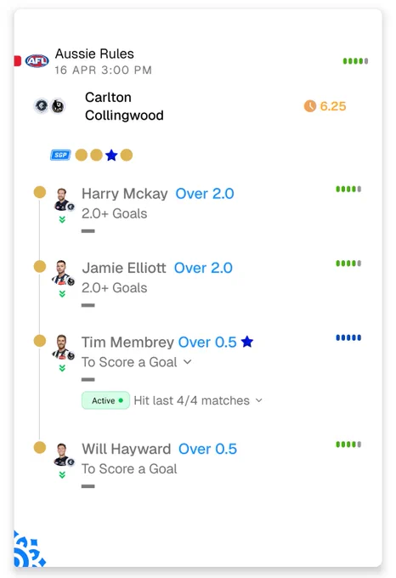Expand the To Score a Goal chevron
Image resolution: width=396 pixels, height=578 pixels.
[x=188, y=362]
